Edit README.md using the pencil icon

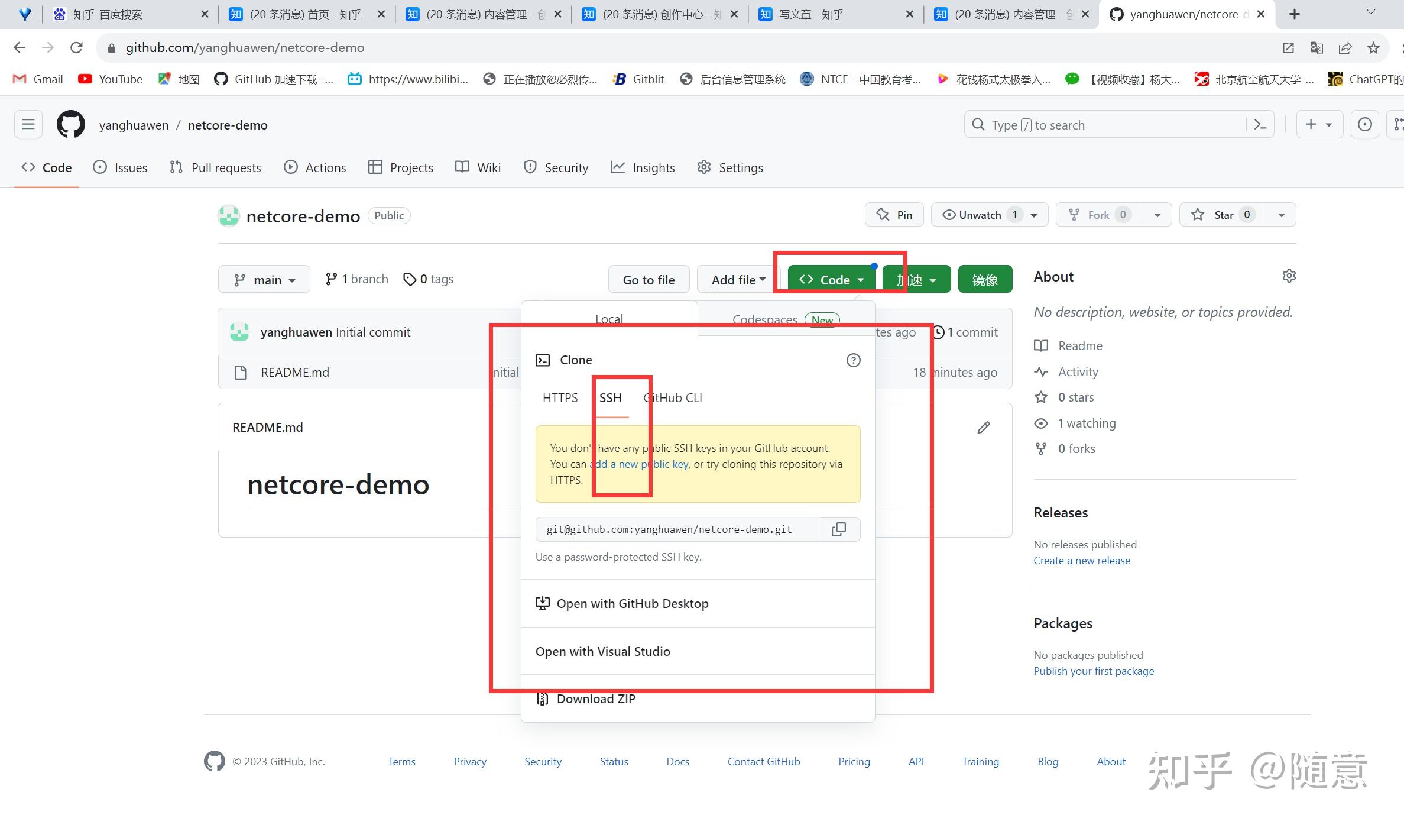coord(983,427)
